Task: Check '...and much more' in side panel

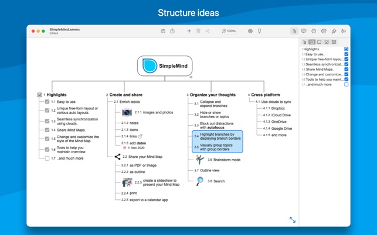Action: 347,84
